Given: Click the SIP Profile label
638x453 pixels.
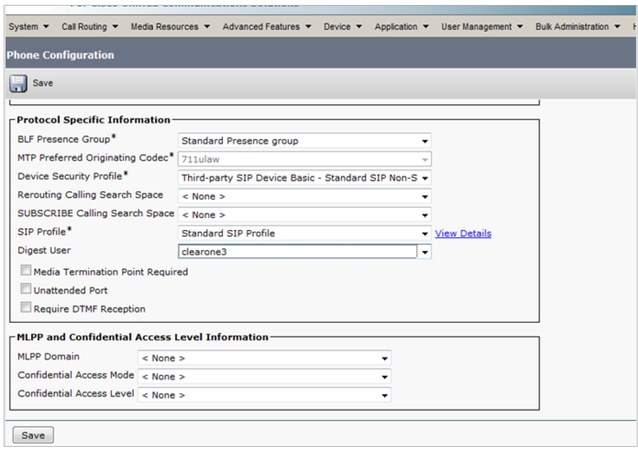Looking at the screenshot, I should click(x=45, y=231).
